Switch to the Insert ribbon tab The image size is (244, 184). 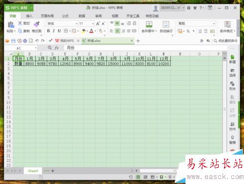[x=29, y=16]
